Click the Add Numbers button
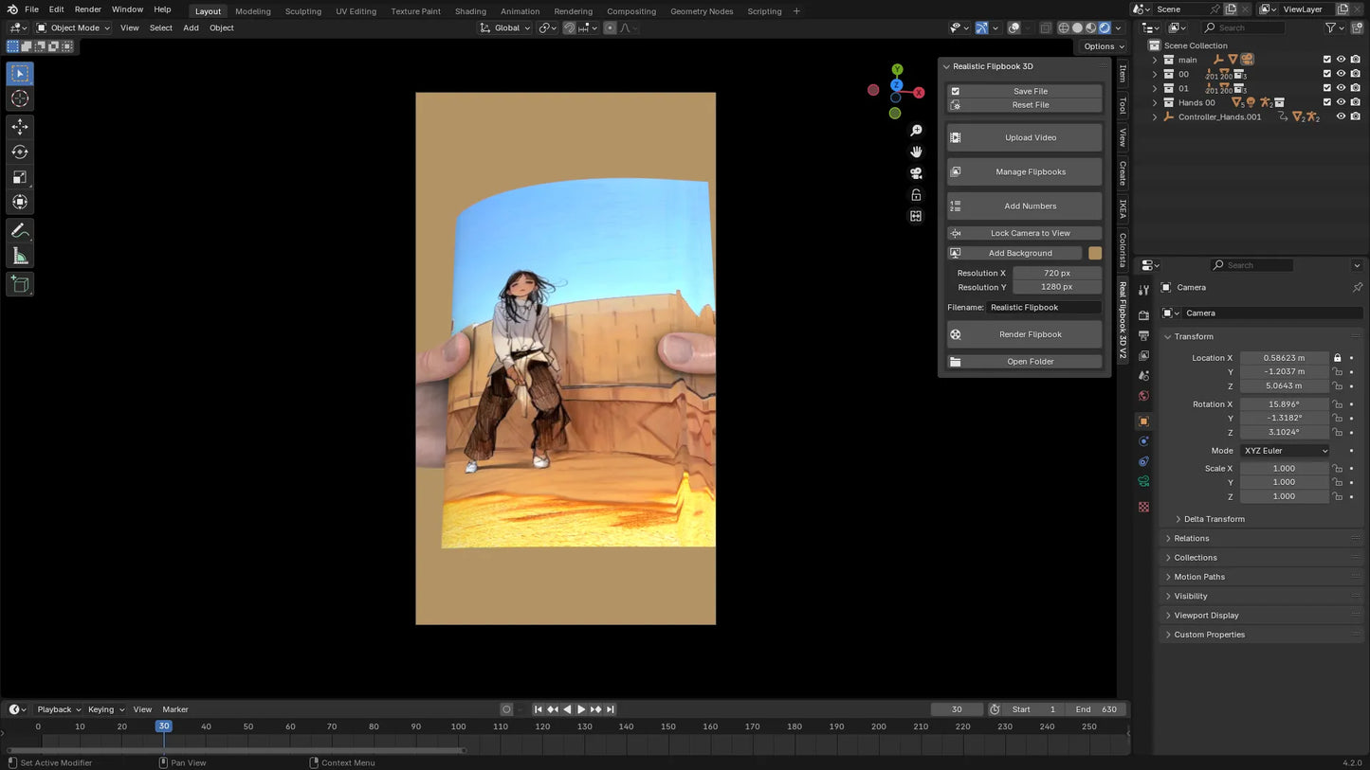Image resolution: width=1370 pixels, height=770 pixels. 1024,206
